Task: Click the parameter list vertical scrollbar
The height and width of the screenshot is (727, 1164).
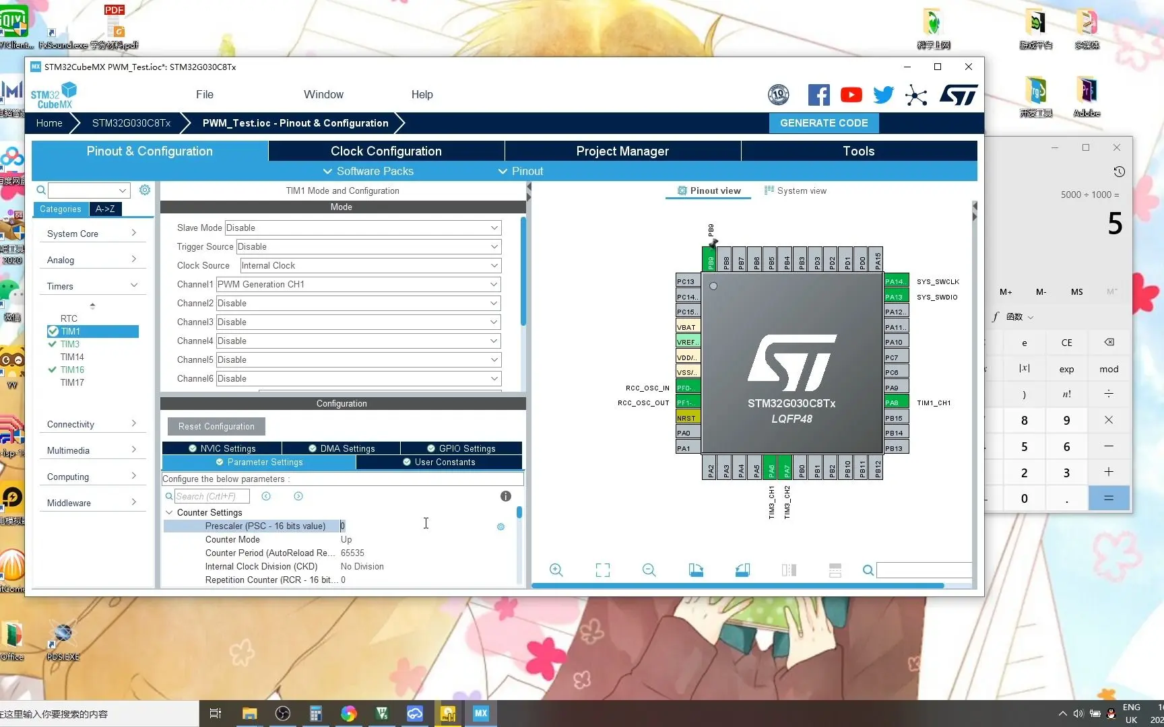Action: [519, 512]
